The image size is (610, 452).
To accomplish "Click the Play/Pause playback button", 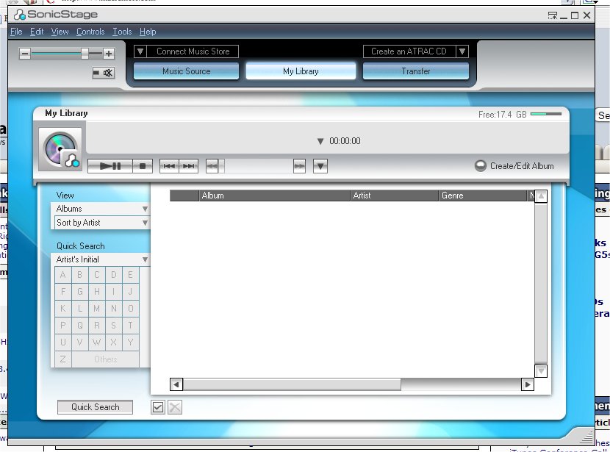I will [x=110, y=166].
